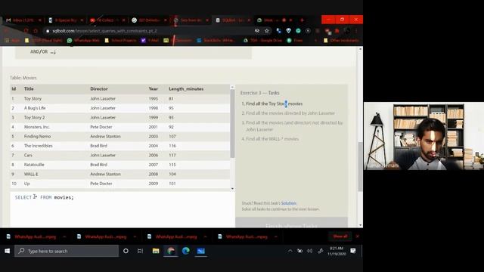484x272 pixels.
Task: Open the Other bookmarks folder
Action: pos(341,40)
